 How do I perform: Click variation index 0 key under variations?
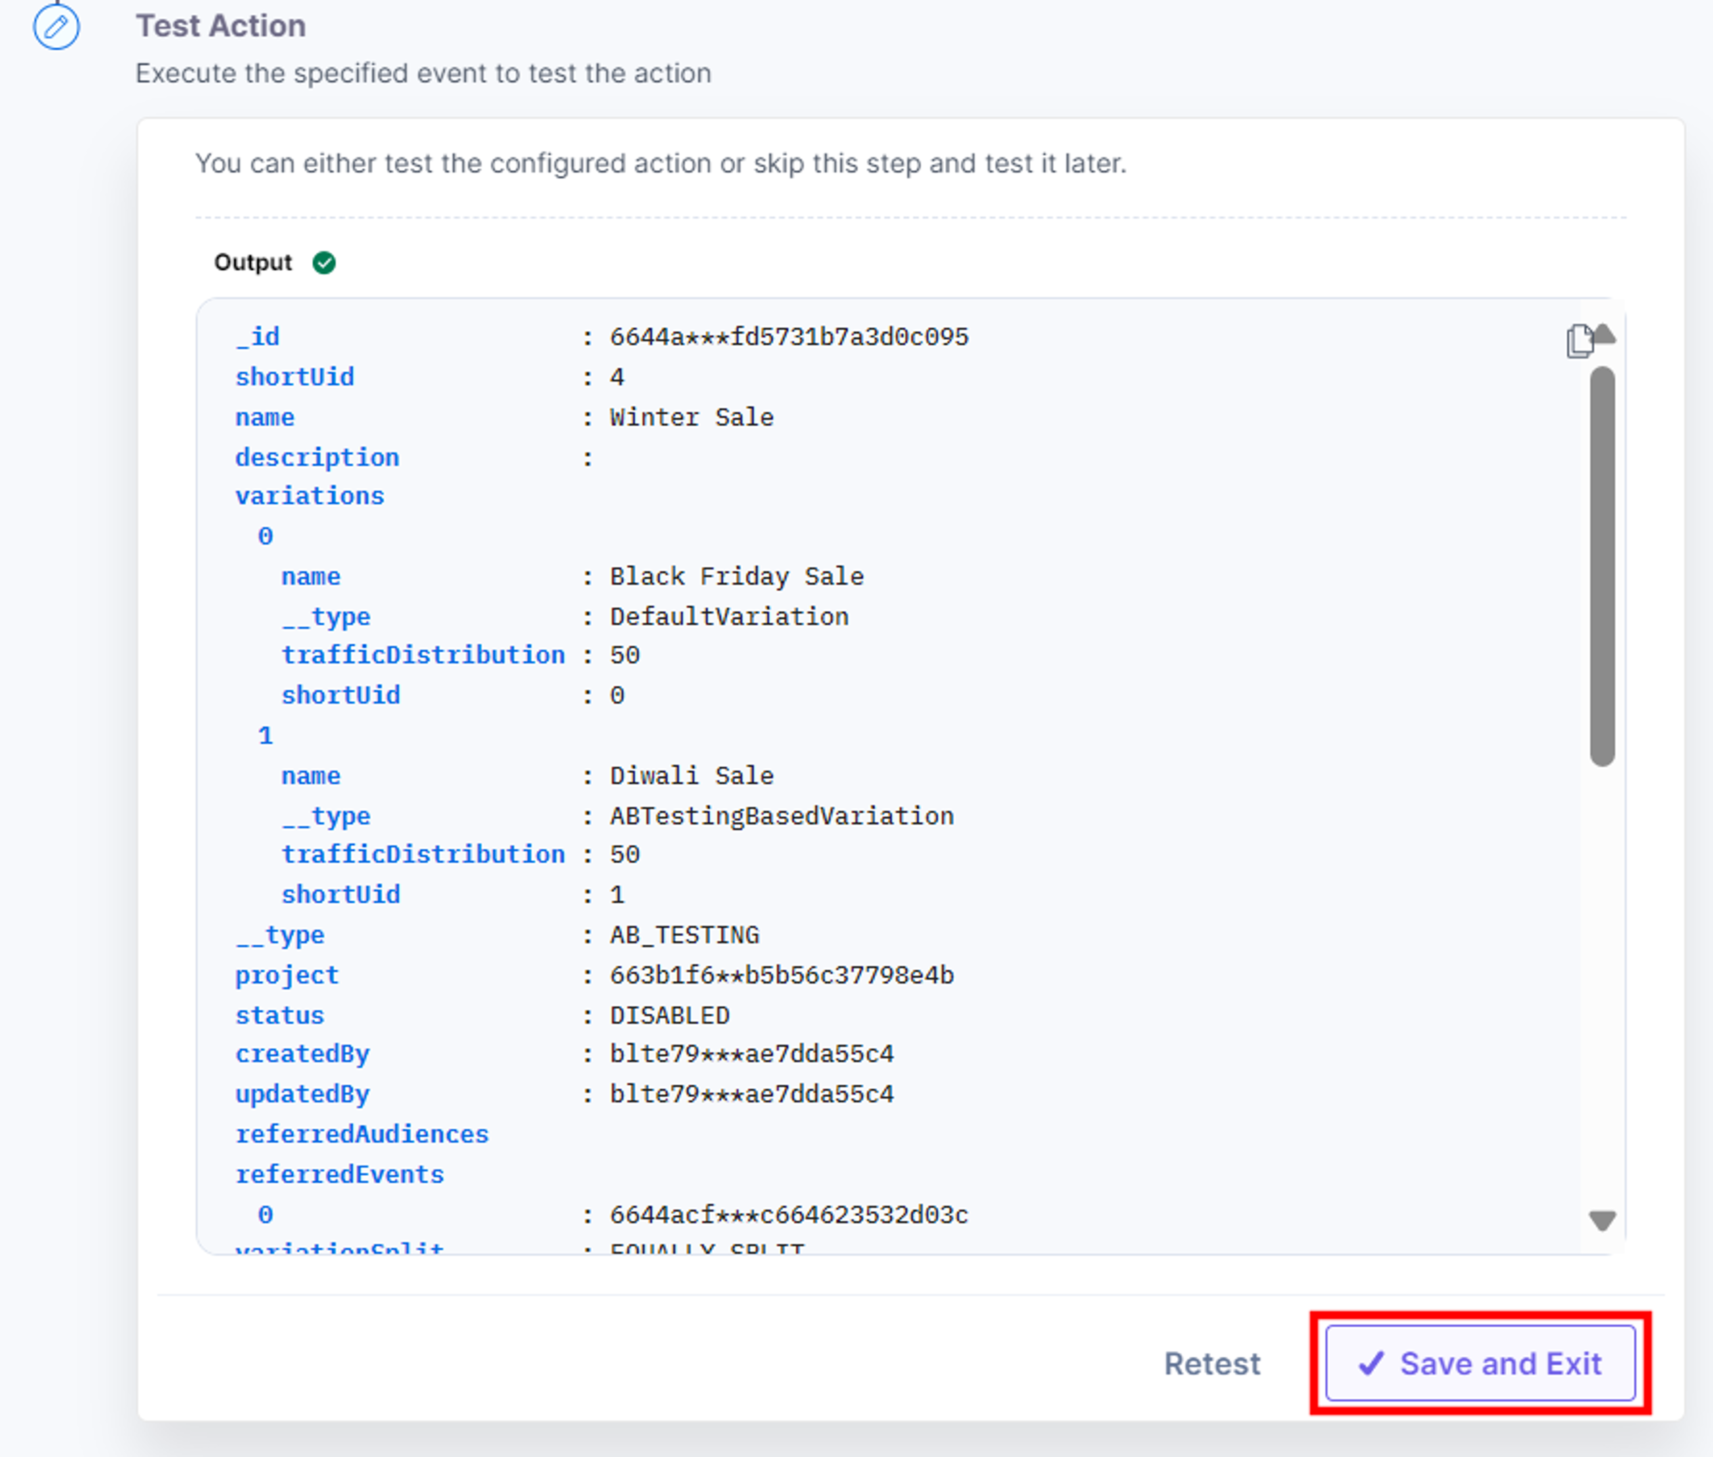[x=265, y=536]
